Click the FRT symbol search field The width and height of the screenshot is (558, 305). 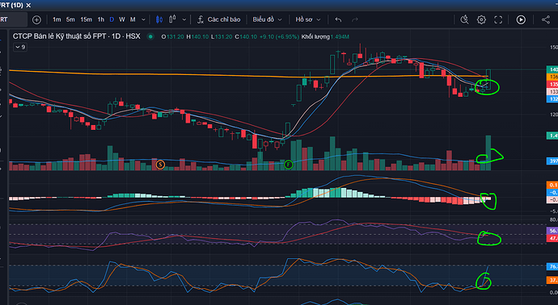13,19
